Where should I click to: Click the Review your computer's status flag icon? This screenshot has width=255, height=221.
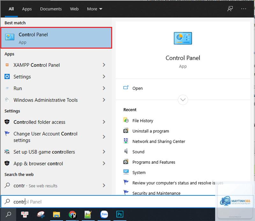pyautogui.click(x=126, y=182)
